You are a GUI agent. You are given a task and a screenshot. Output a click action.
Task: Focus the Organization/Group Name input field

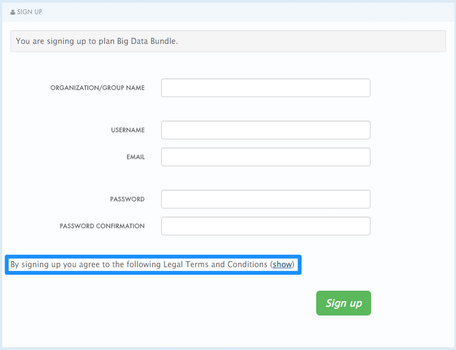[265, 88]
